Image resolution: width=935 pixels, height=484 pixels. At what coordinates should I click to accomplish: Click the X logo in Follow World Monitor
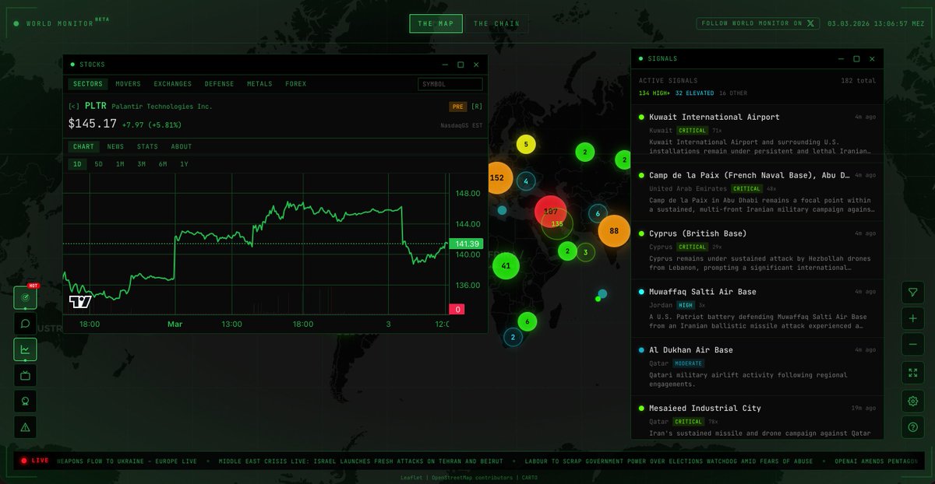click(810, 23)
